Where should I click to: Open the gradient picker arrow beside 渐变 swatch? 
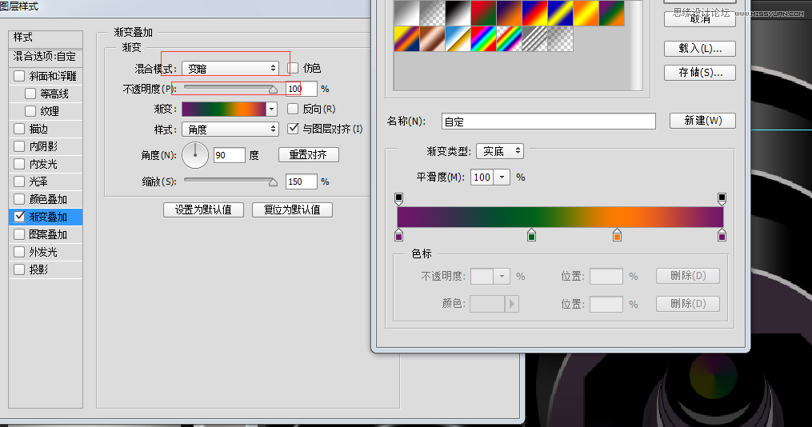click(271, 110)
